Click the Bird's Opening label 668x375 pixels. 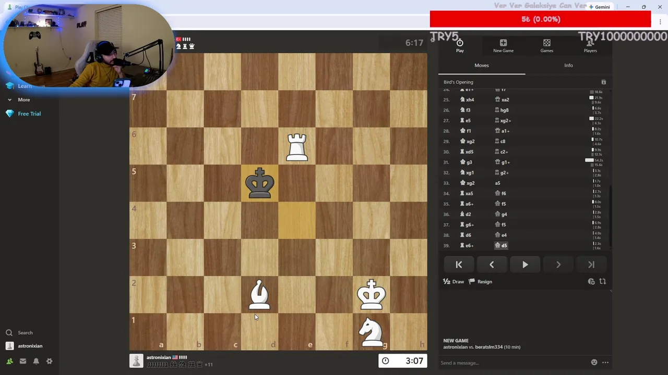pyautogui.click(x=458, y=82)
